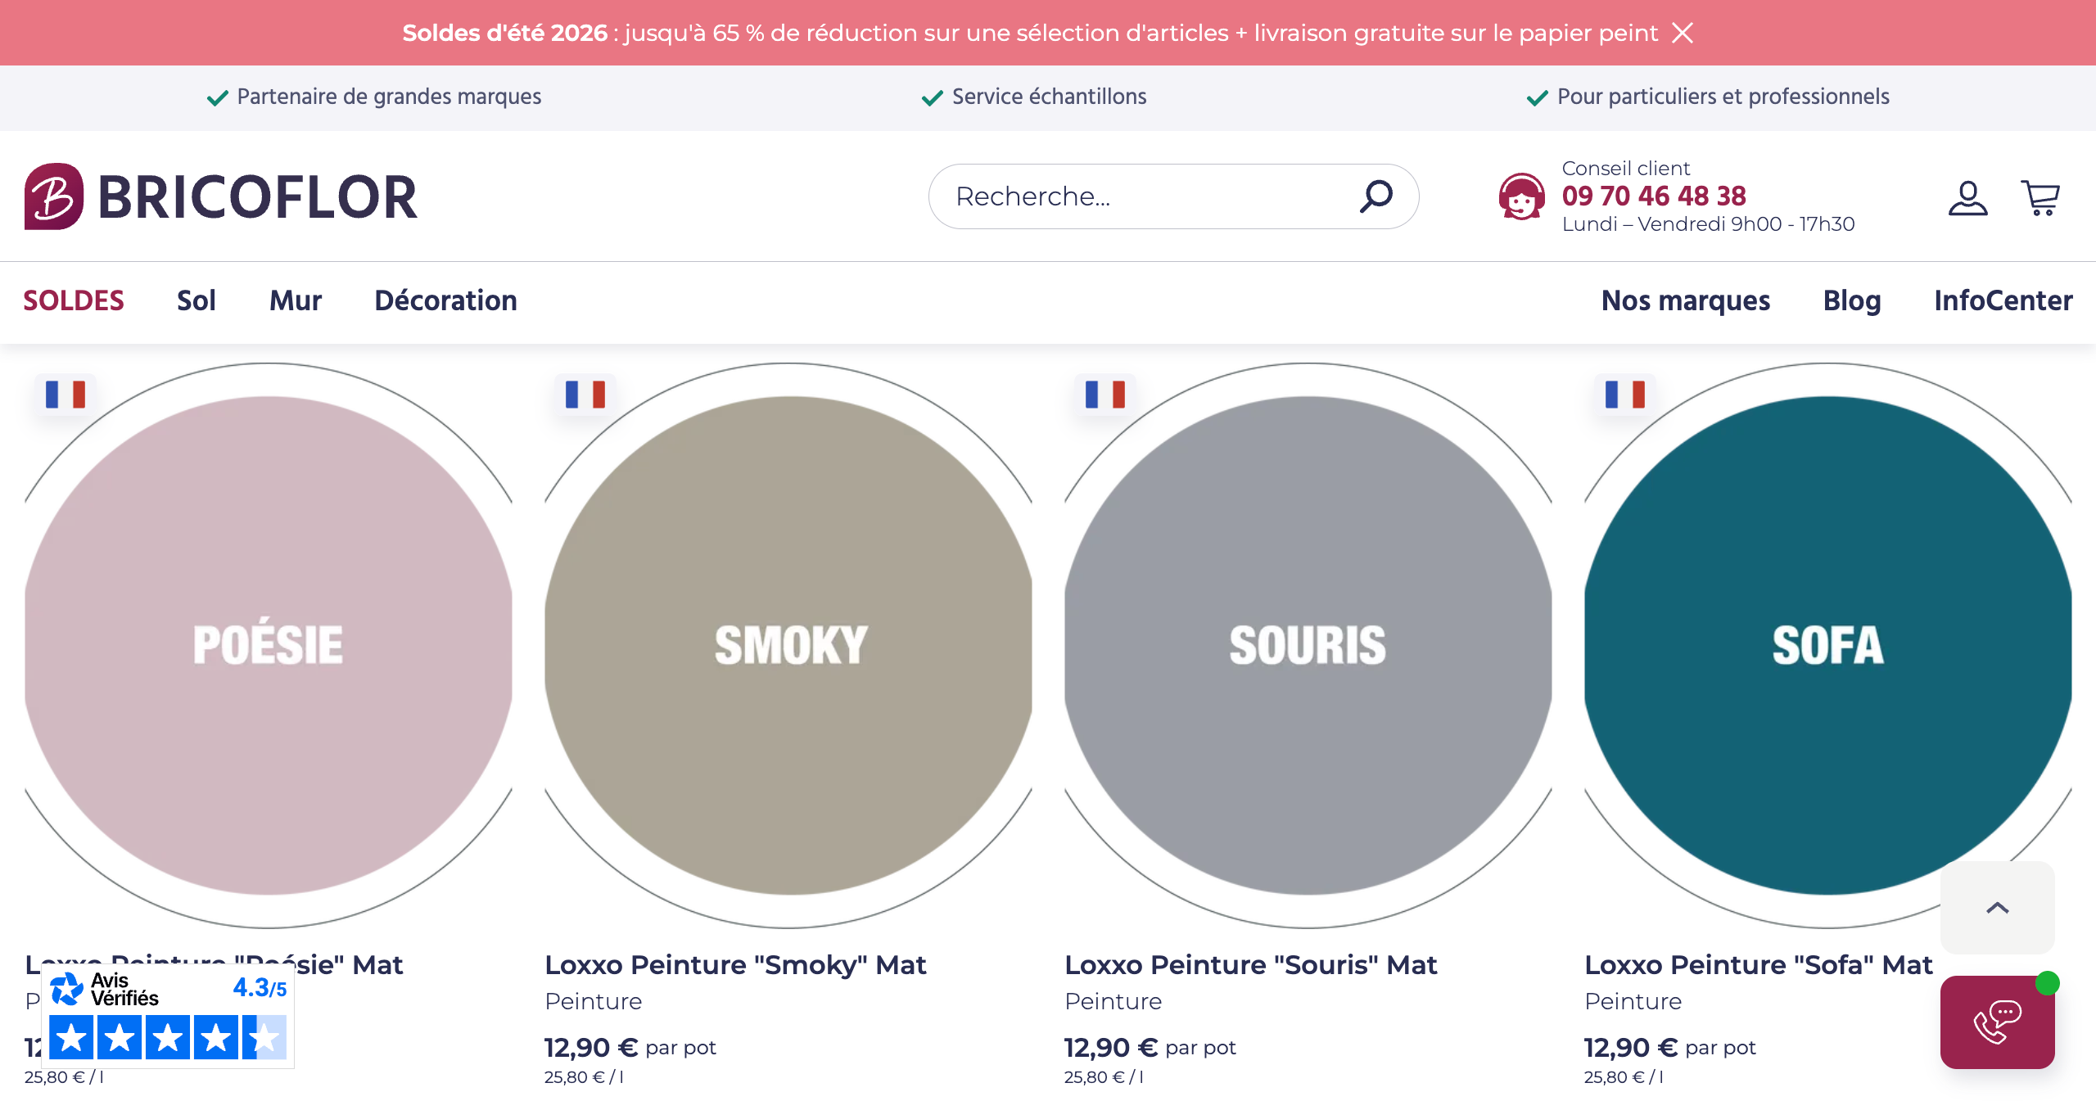The width and height of the screenshot is (2096, 1110).
Task: Click the Smoky "25,80 € / l" unit price
Action: tap(584, 1077)
